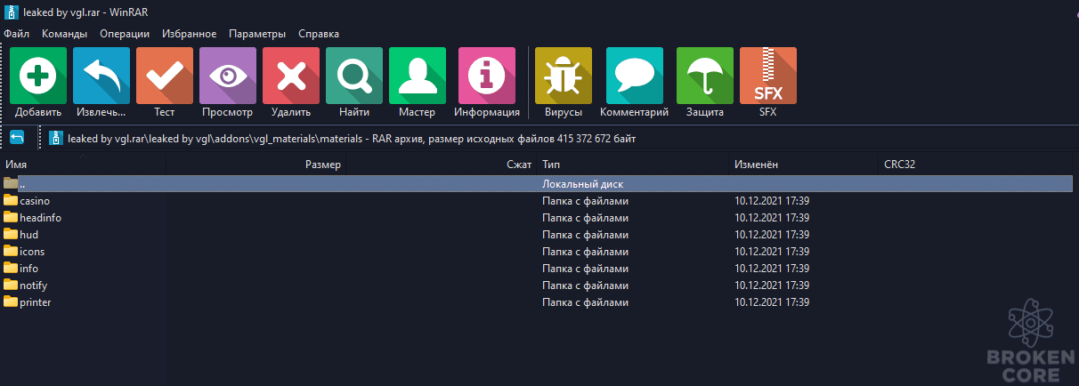Launch the Мастер (Wizard) icon
Image resolution: width=1079 pixels, height=386 pixels.
pos(418,76)
